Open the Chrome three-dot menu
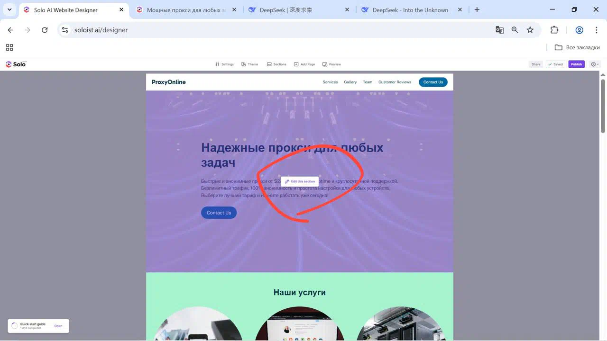This screenshot has height=341, width=607. (x=597, y=30)
